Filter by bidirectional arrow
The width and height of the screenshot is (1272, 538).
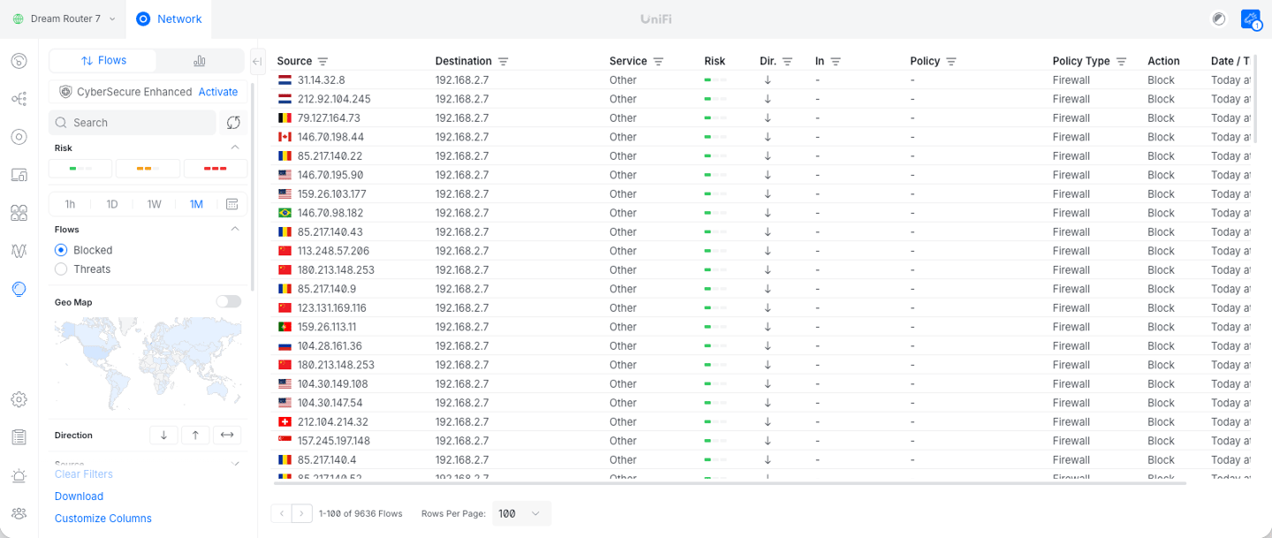[x=227, y=435]
